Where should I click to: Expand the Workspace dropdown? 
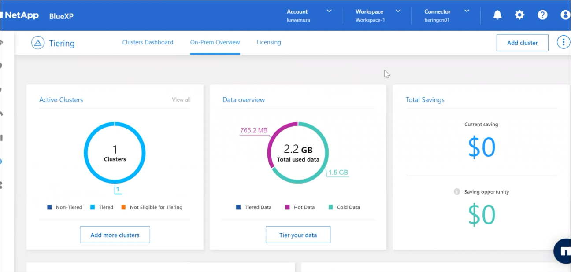tap(378, 15)
